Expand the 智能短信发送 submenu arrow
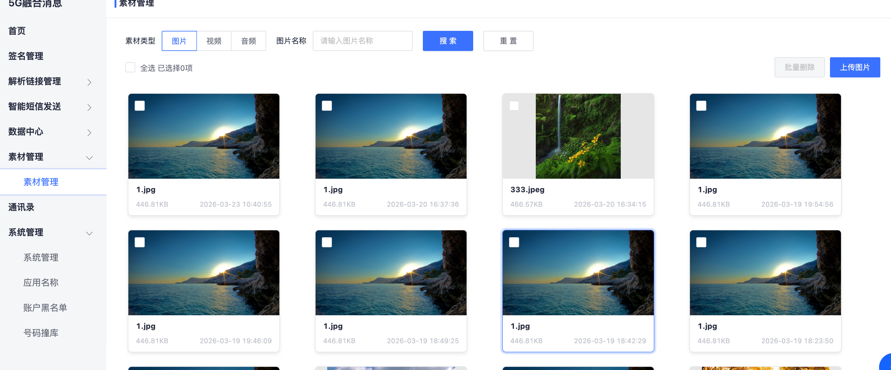 (x=89, y=107)
